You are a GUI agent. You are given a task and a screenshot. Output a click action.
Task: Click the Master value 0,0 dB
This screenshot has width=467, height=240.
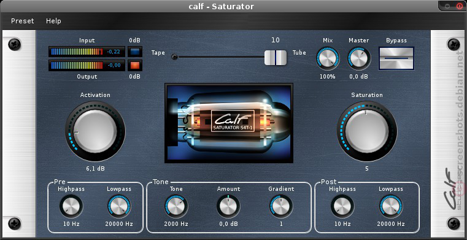[359, 77]
